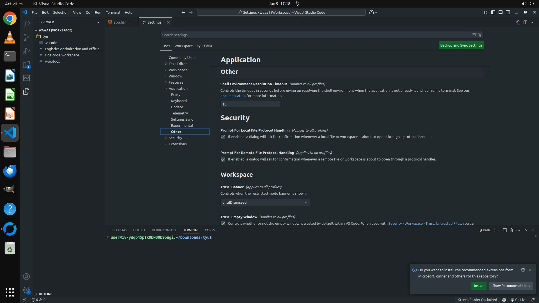The image size is (539, 303).
Task: Open the Terminal menu
Action: (x=113, y=12)
